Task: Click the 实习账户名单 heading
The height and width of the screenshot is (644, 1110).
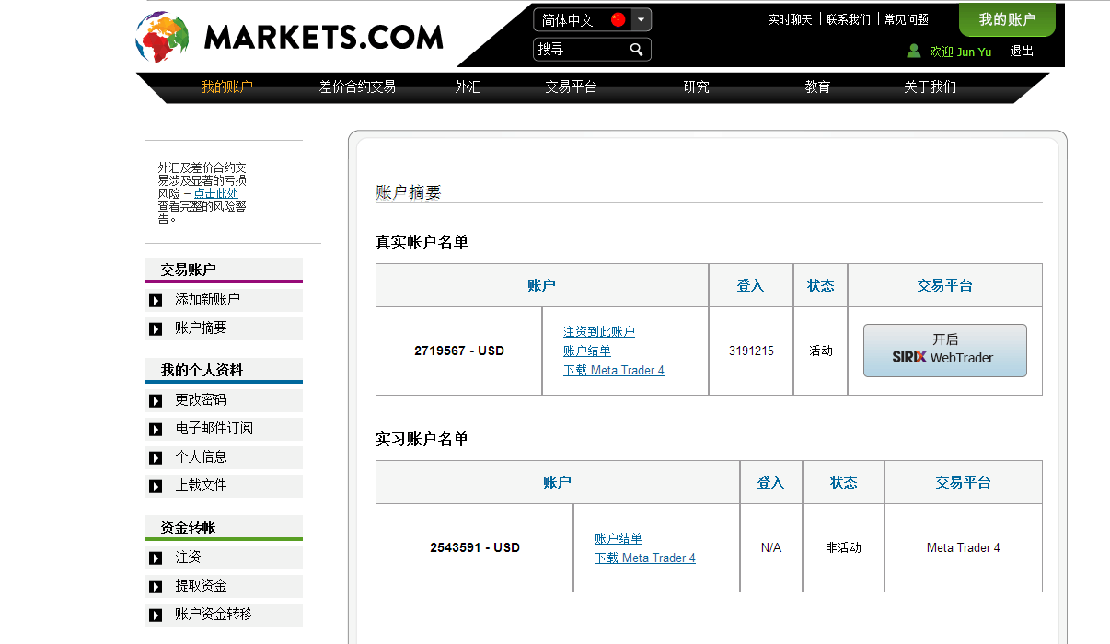Action: 422,439
